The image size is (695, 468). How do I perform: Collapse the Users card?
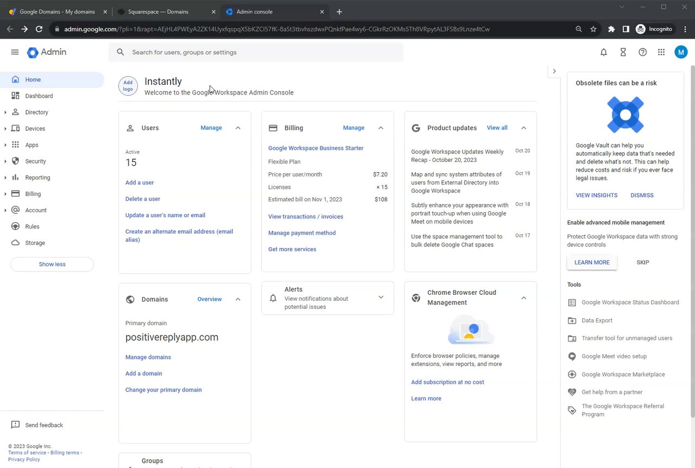pyautogui.click(x=238, y=128)
